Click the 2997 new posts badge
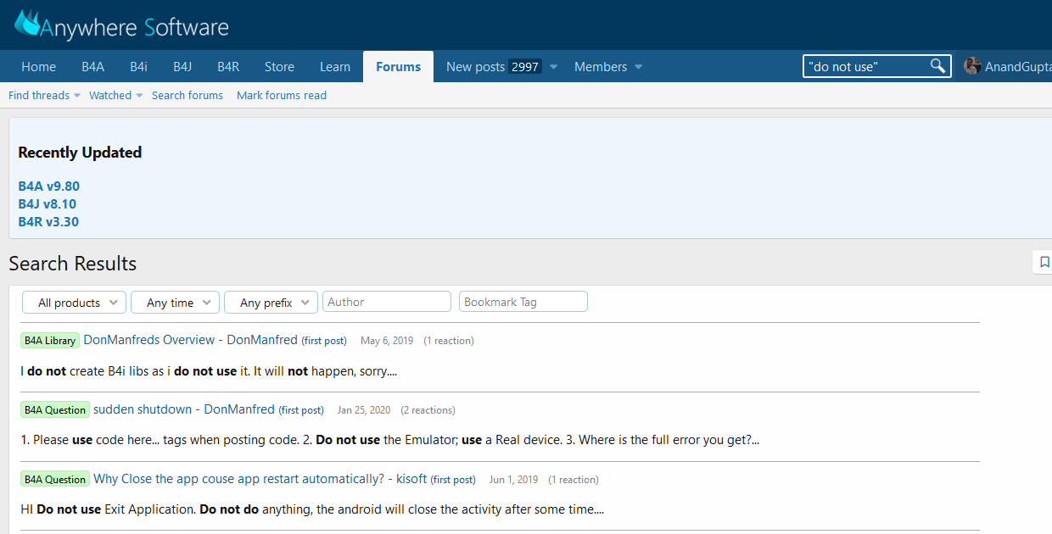Screen dimensions: 1052x534 [x=525, y=67]
